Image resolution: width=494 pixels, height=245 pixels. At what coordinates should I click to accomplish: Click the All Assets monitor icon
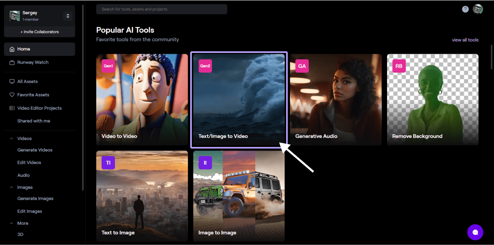pyautogui.click(x=12, y=81)
